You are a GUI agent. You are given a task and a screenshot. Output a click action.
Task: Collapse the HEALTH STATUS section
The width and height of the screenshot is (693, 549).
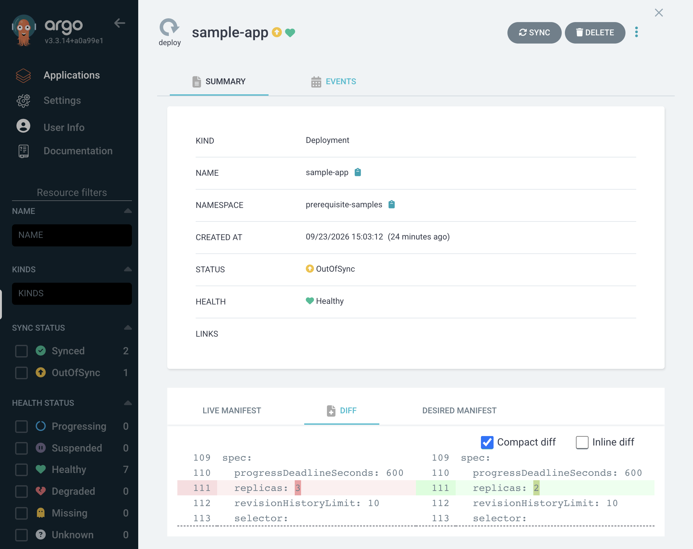pyautogui.click(x=127, y=403)
